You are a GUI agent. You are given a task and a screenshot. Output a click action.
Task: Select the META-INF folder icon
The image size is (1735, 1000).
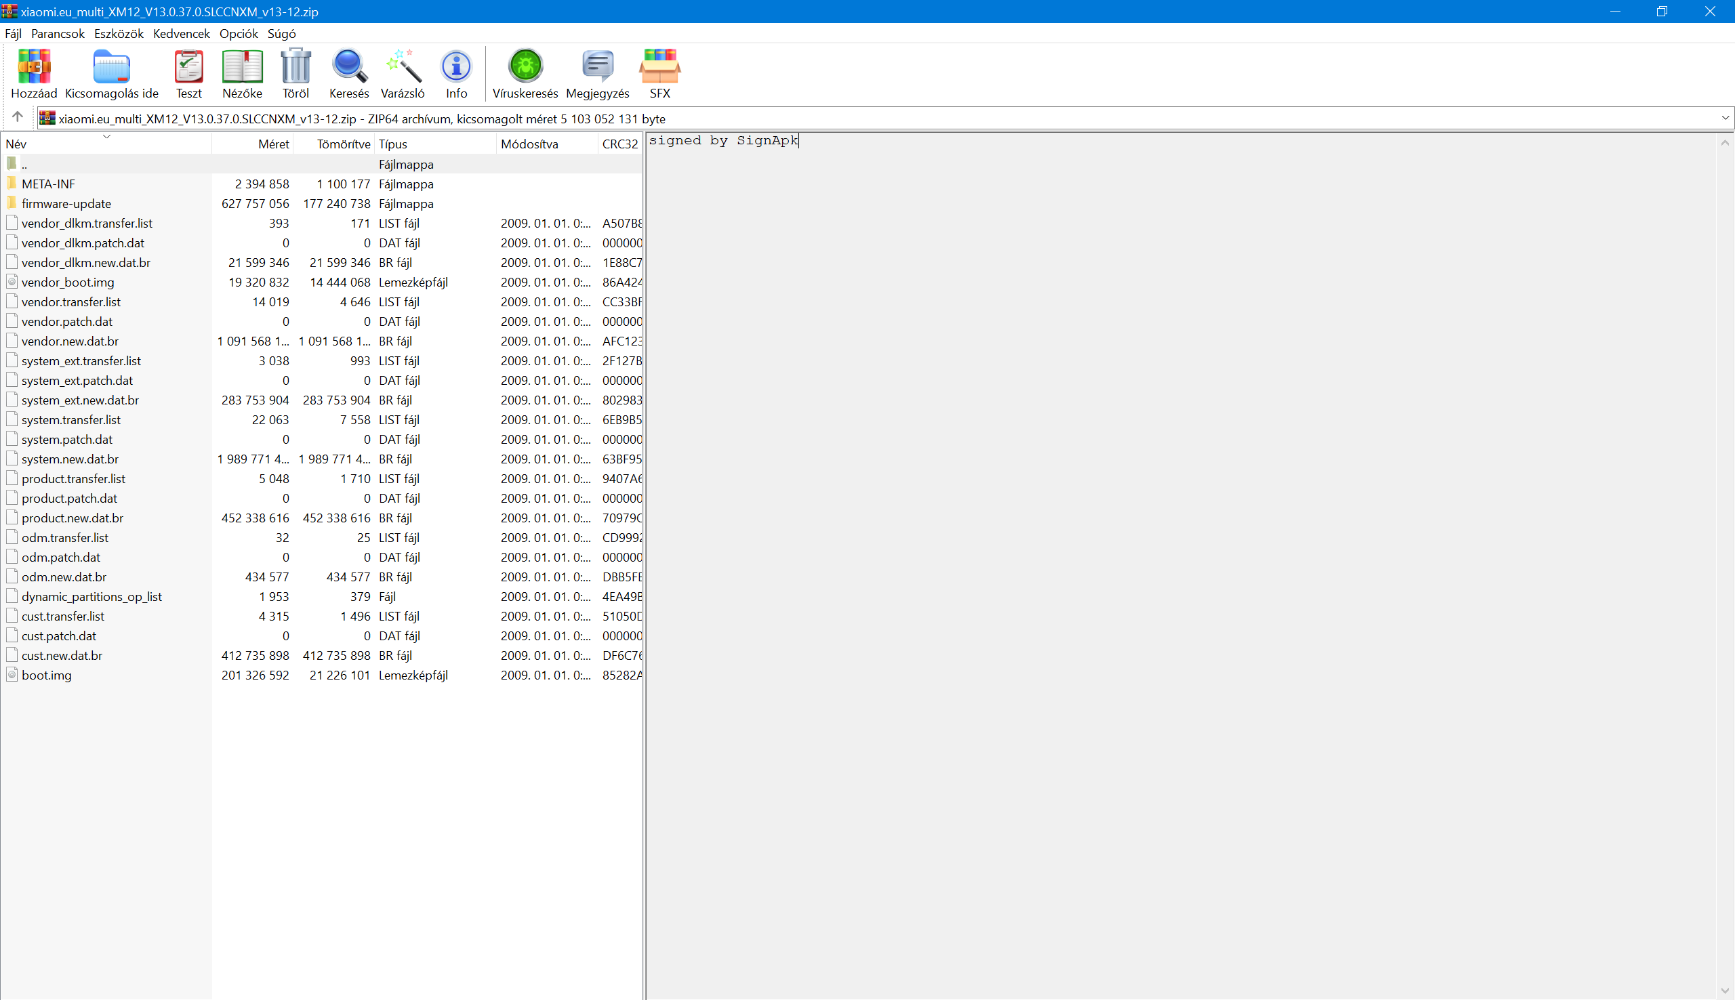[12, 184]
